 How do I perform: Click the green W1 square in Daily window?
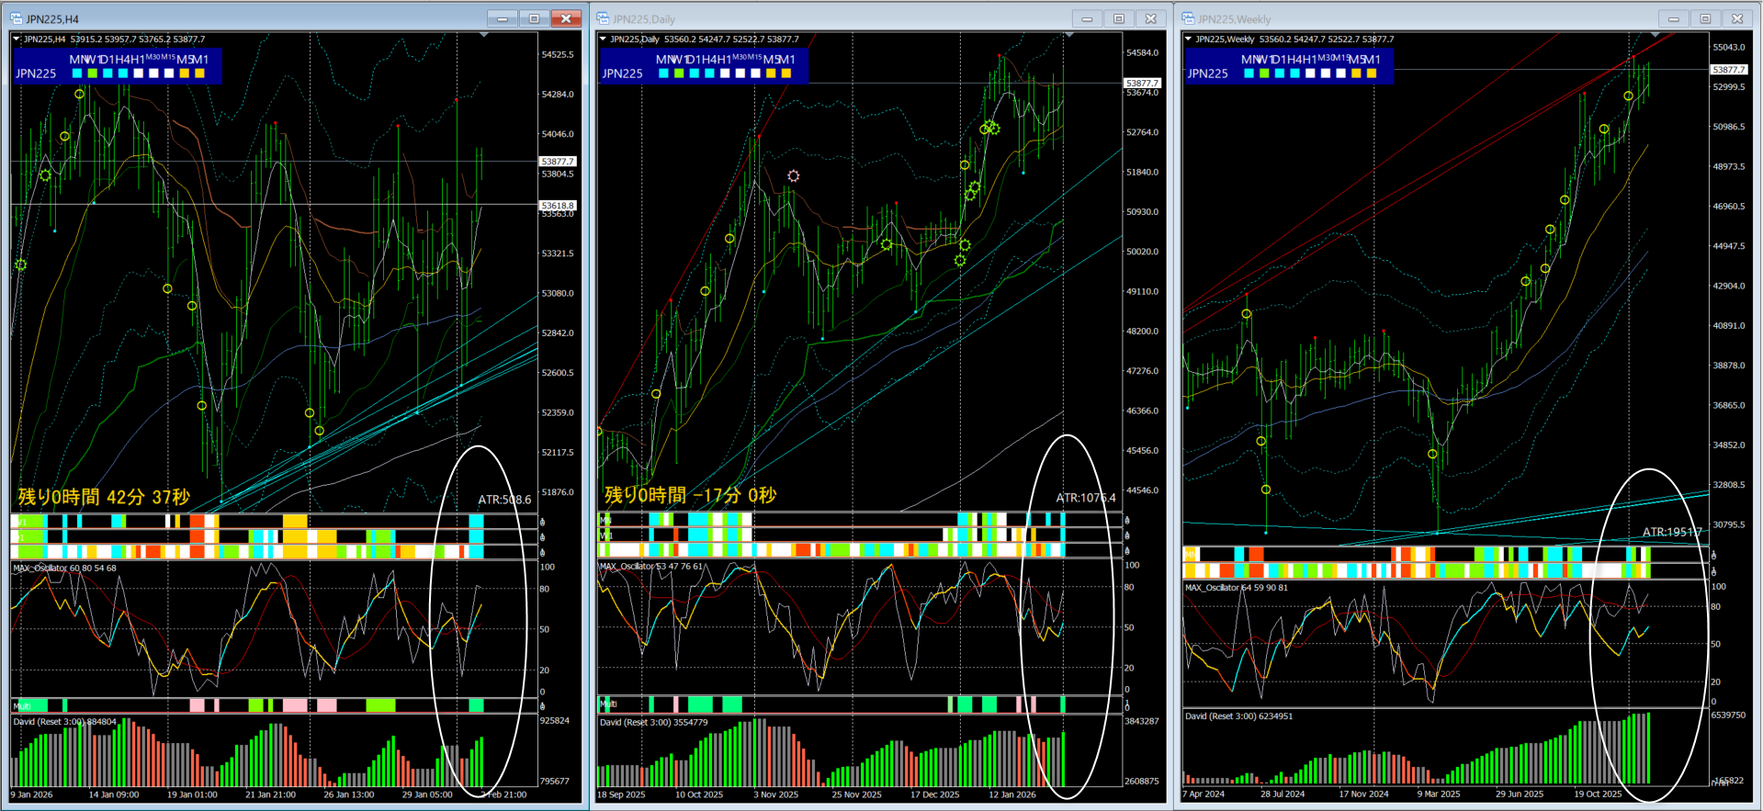pos(679,73)
